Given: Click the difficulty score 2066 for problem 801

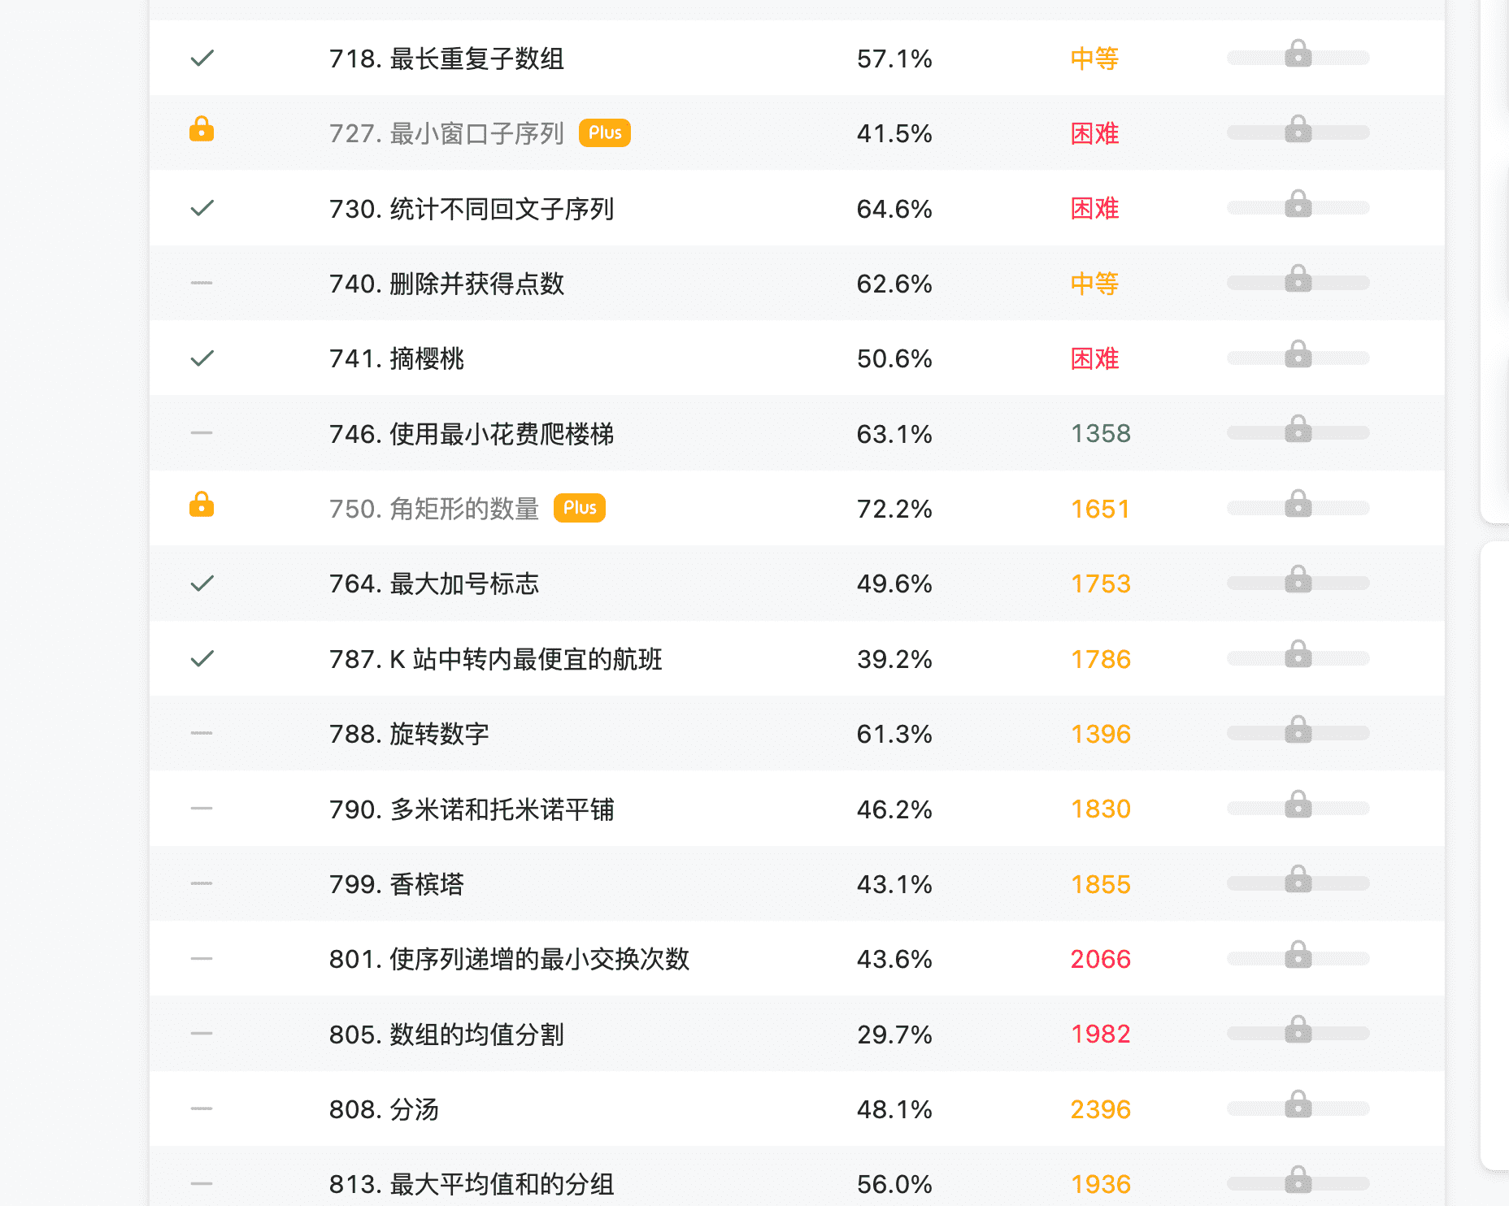Looking at the screenshot, I should pos(1100,959).
